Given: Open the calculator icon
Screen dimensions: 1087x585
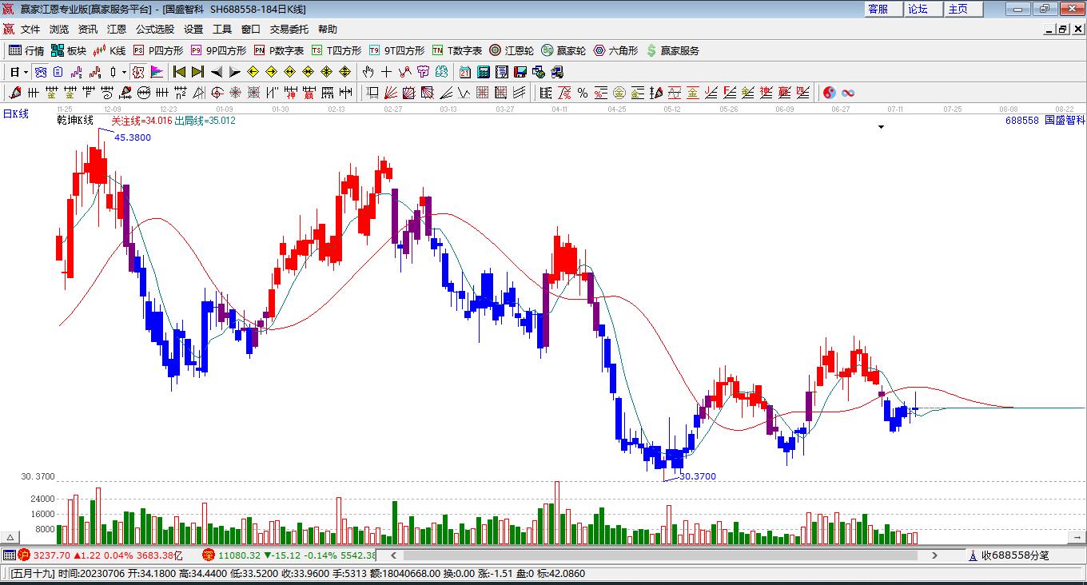Looking at the screenshot, I should click(x=483, y=72).
